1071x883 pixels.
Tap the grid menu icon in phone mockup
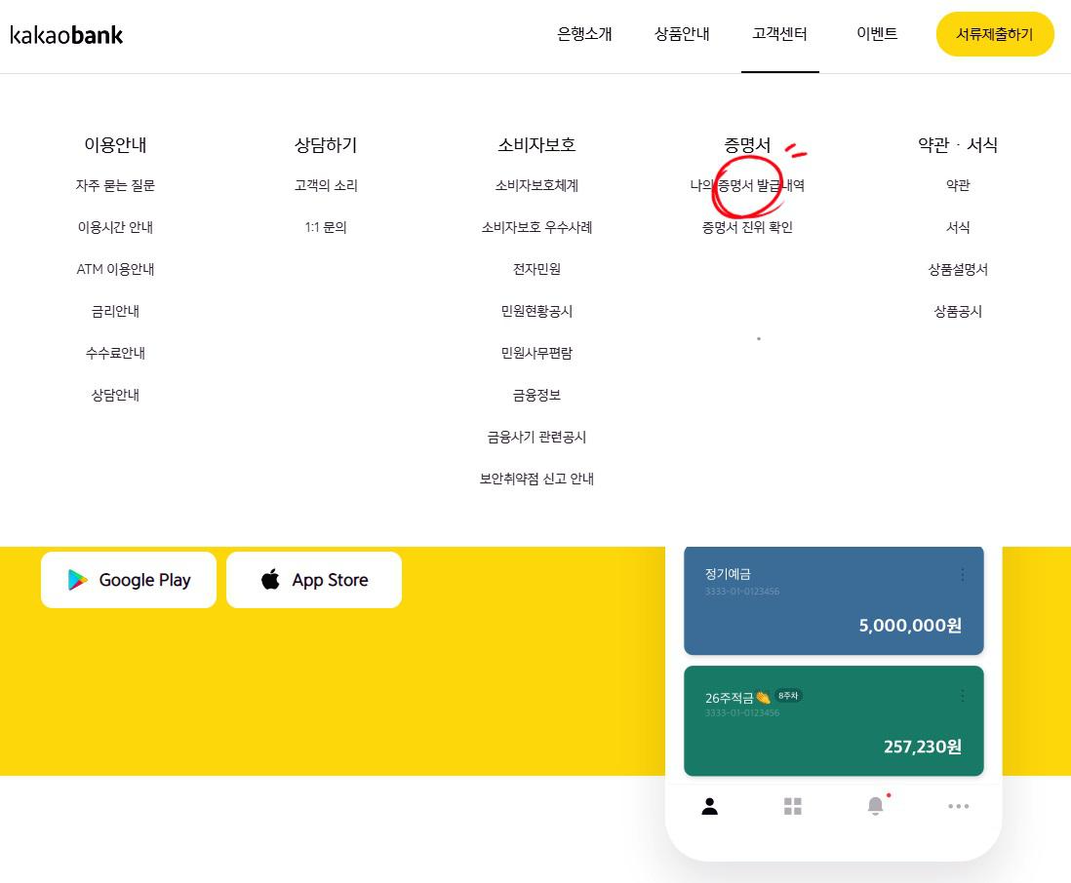(x=792, y=807)
